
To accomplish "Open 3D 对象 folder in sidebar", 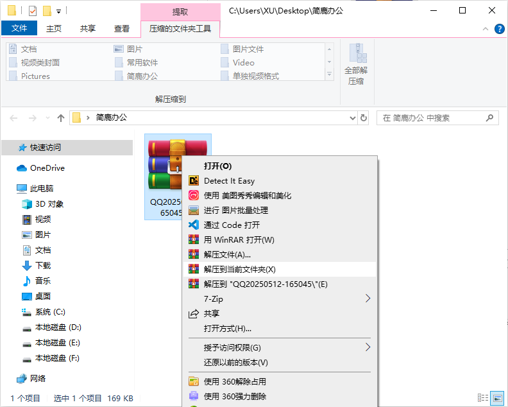I will [x=42, y=204].
